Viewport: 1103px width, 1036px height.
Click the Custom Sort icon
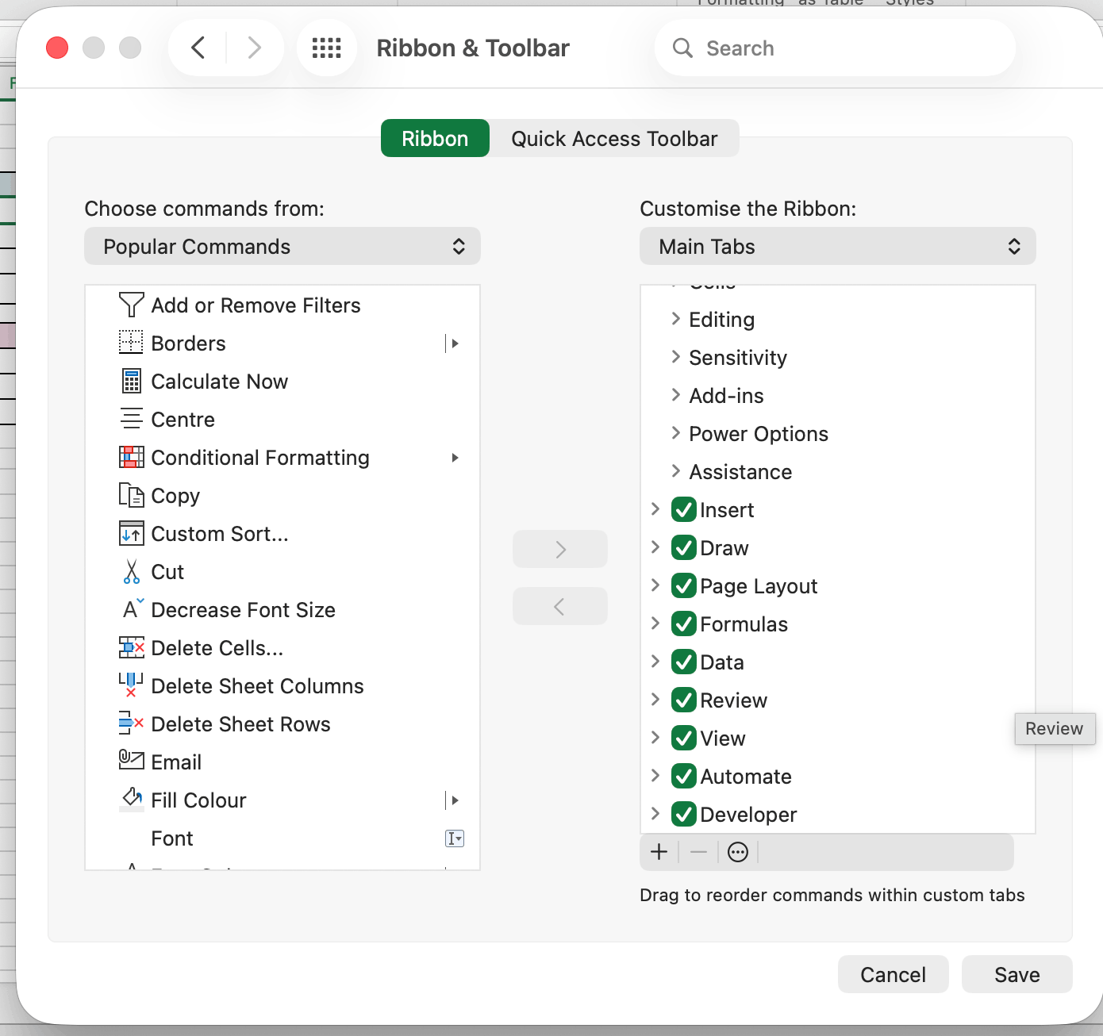[131, 533]
